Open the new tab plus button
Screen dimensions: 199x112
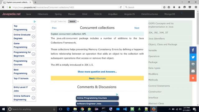35,2
